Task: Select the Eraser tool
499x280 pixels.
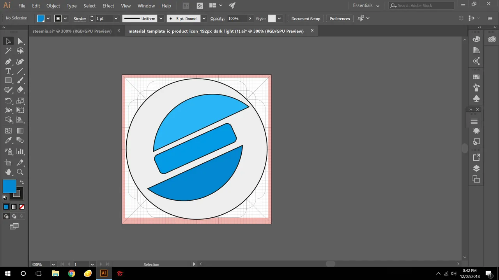Action: [20, 90]
